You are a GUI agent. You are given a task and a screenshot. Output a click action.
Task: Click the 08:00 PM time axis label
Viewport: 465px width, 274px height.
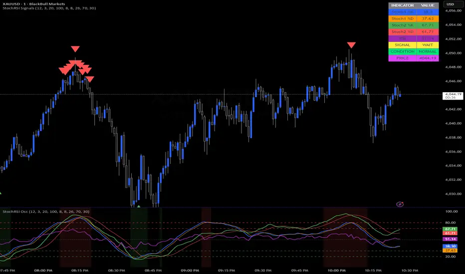point(43,271)
